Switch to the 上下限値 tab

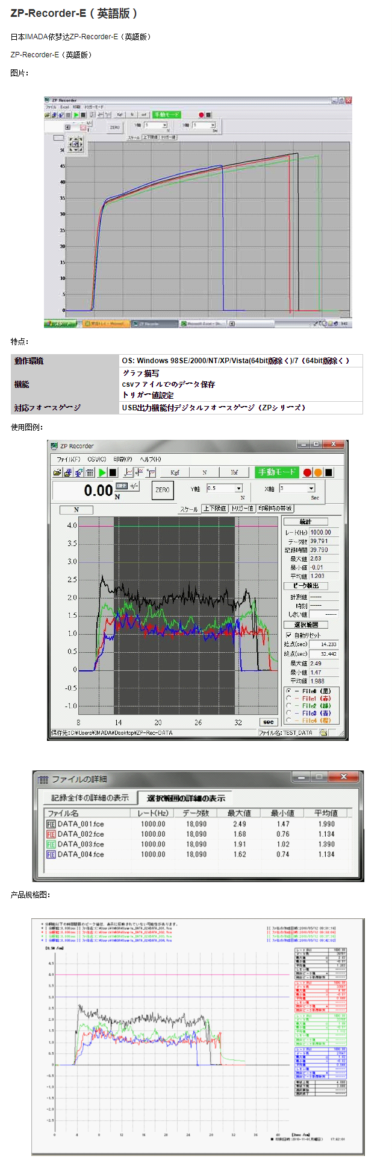(214, 509)
